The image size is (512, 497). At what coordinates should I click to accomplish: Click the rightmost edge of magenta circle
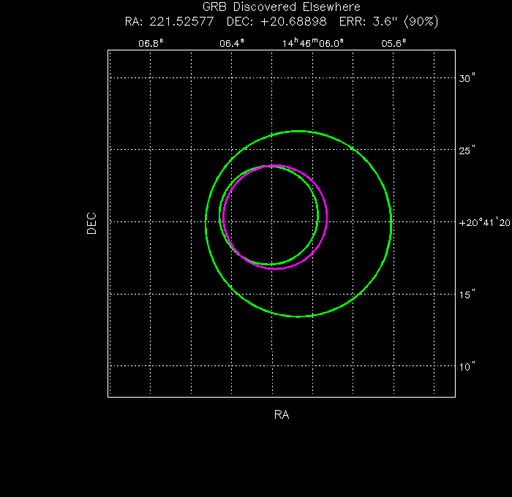pos(327,217)
